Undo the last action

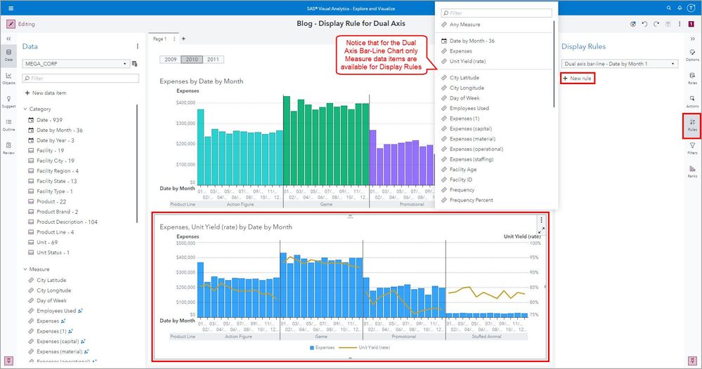tap(644, 24)
